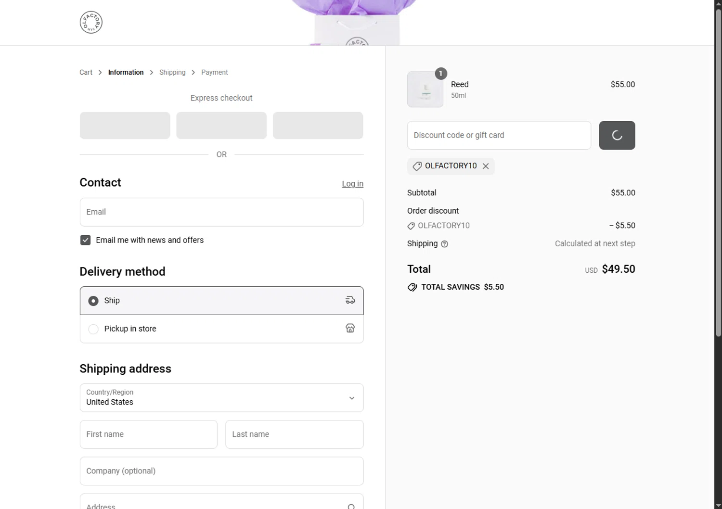Viewport: 722px width, 509px height.
Task: Focus the Discount code or gift card field
Action: 499,135
